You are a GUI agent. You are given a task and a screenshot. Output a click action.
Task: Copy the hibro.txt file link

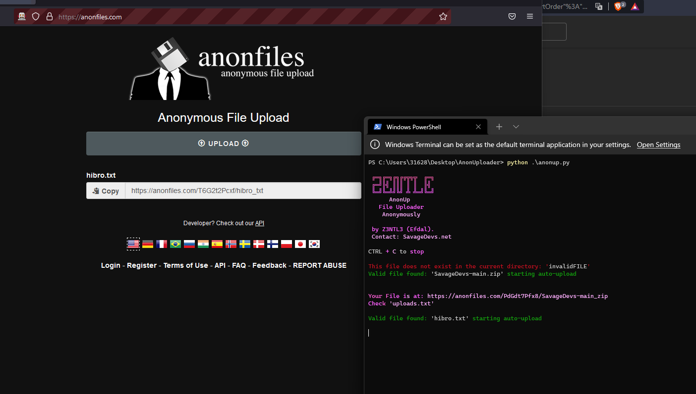click(x=106, y=191)
